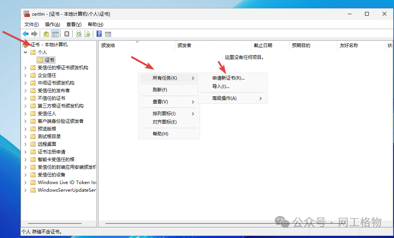Select 证书注册申请 folder
The width and height of the screenshot is (394, 238).
(48, 152)
